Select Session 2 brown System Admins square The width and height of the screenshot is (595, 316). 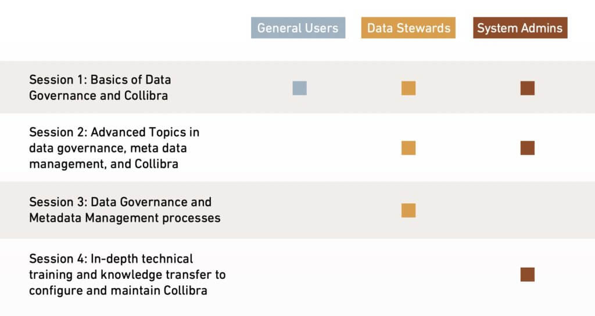[x=528, y=148]
